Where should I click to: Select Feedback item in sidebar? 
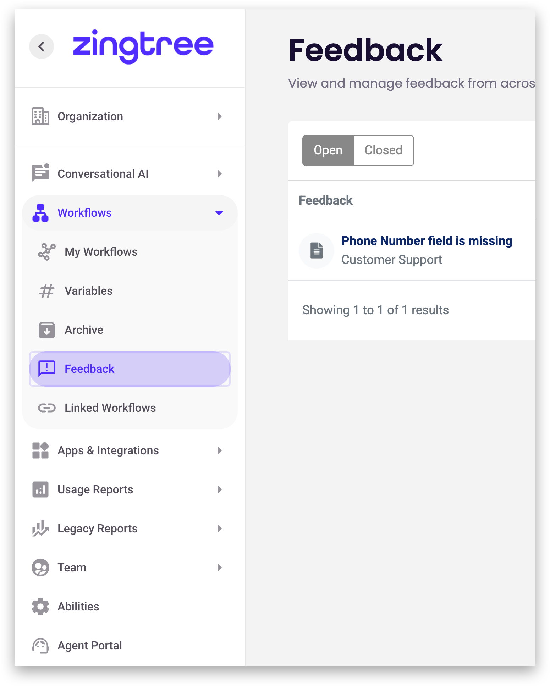point(89,369)
